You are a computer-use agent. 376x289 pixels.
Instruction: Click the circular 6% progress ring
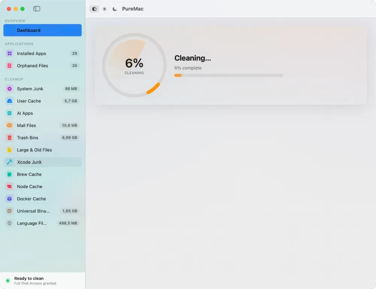pos(134,65)
